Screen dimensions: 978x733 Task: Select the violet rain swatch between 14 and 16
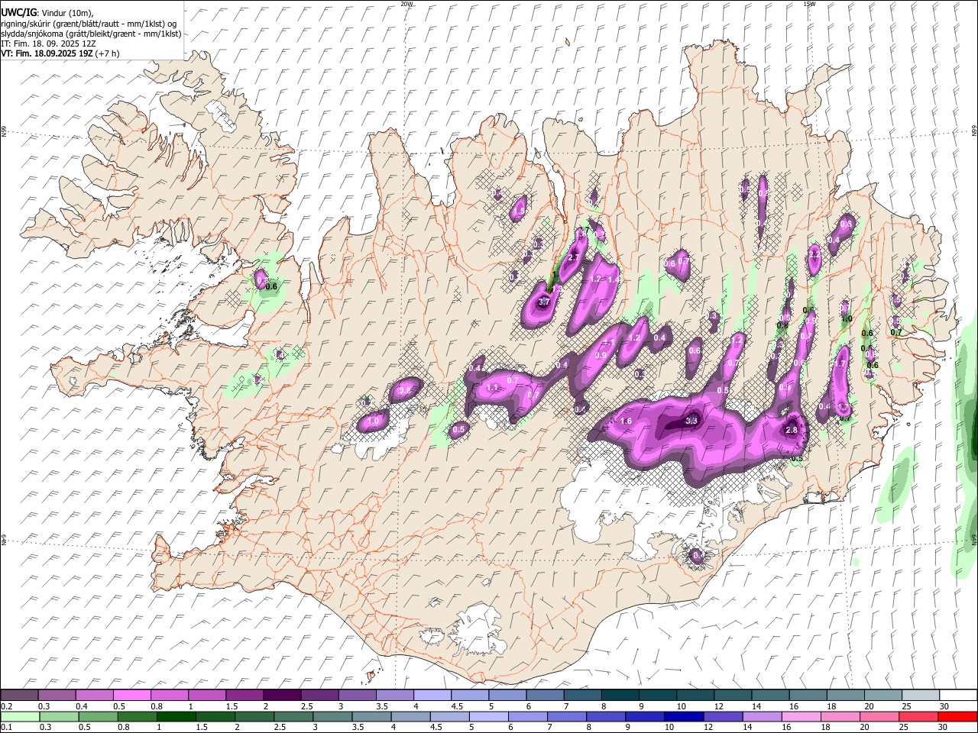[x=761, y=717]
